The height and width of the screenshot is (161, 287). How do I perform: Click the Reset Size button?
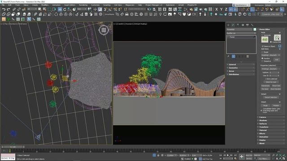[x=276, y=85]
